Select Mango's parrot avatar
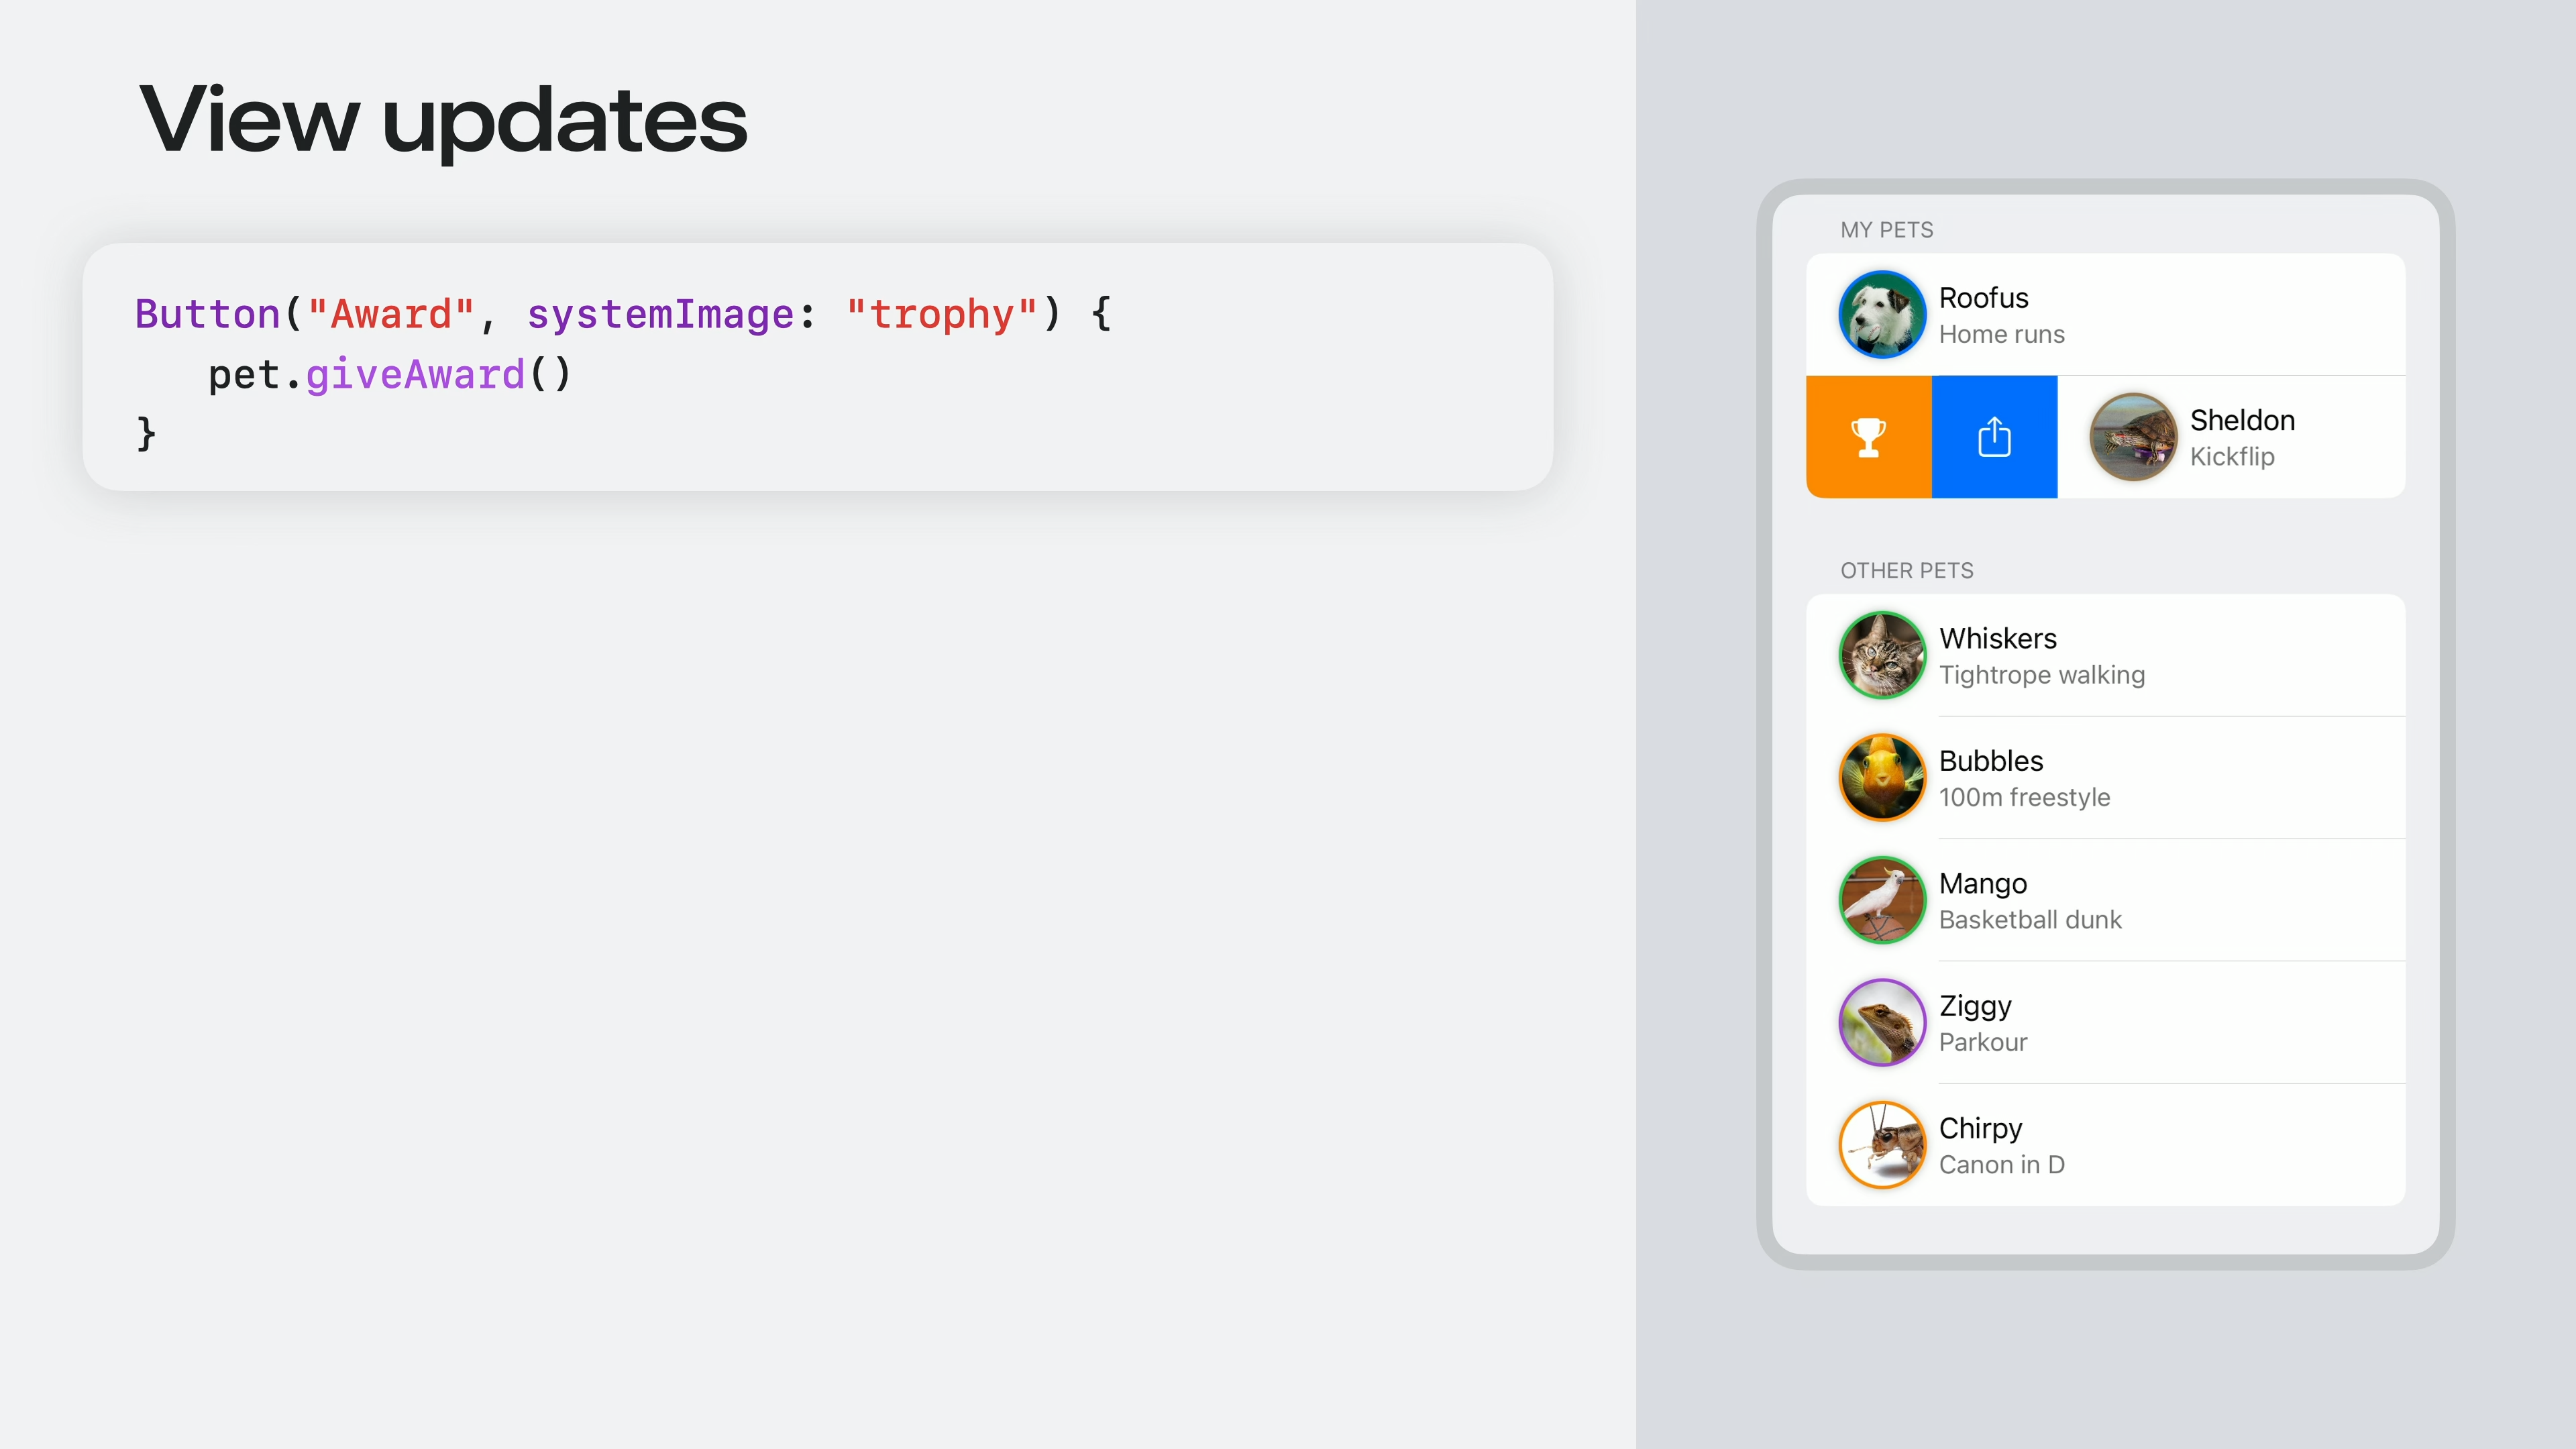The width and height of the screenshot is (2576, 1449). pos(1882,900)
